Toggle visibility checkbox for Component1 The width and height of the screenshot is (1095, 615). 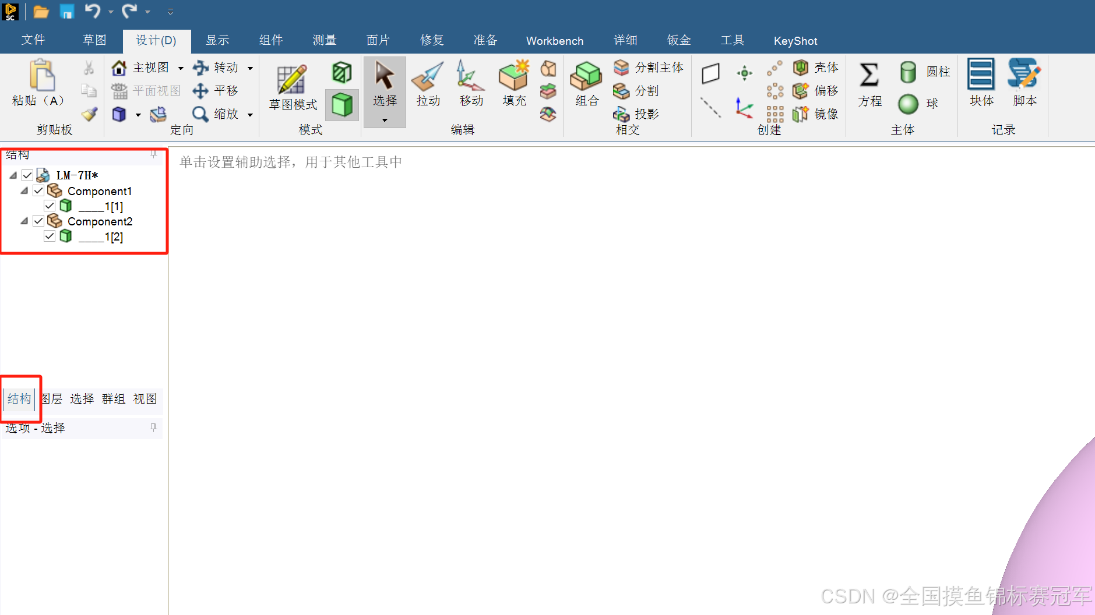tap(38, 190)
